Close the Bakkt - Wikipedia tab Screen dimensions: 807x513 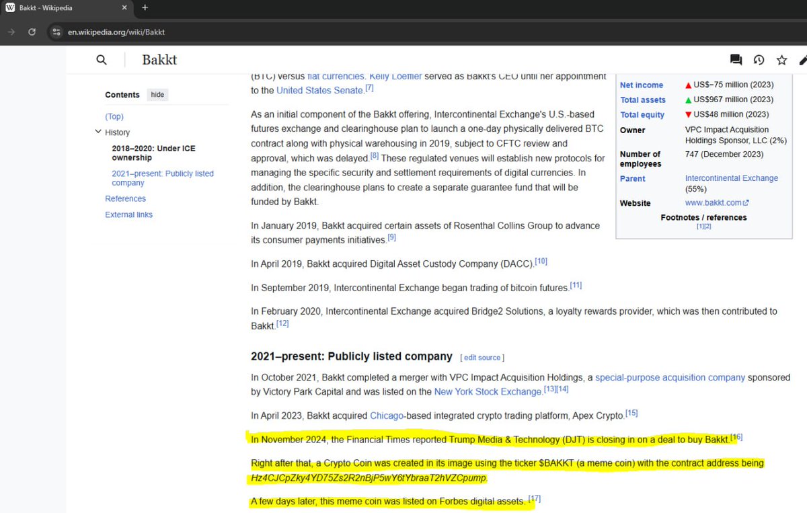tap(125, 8)
